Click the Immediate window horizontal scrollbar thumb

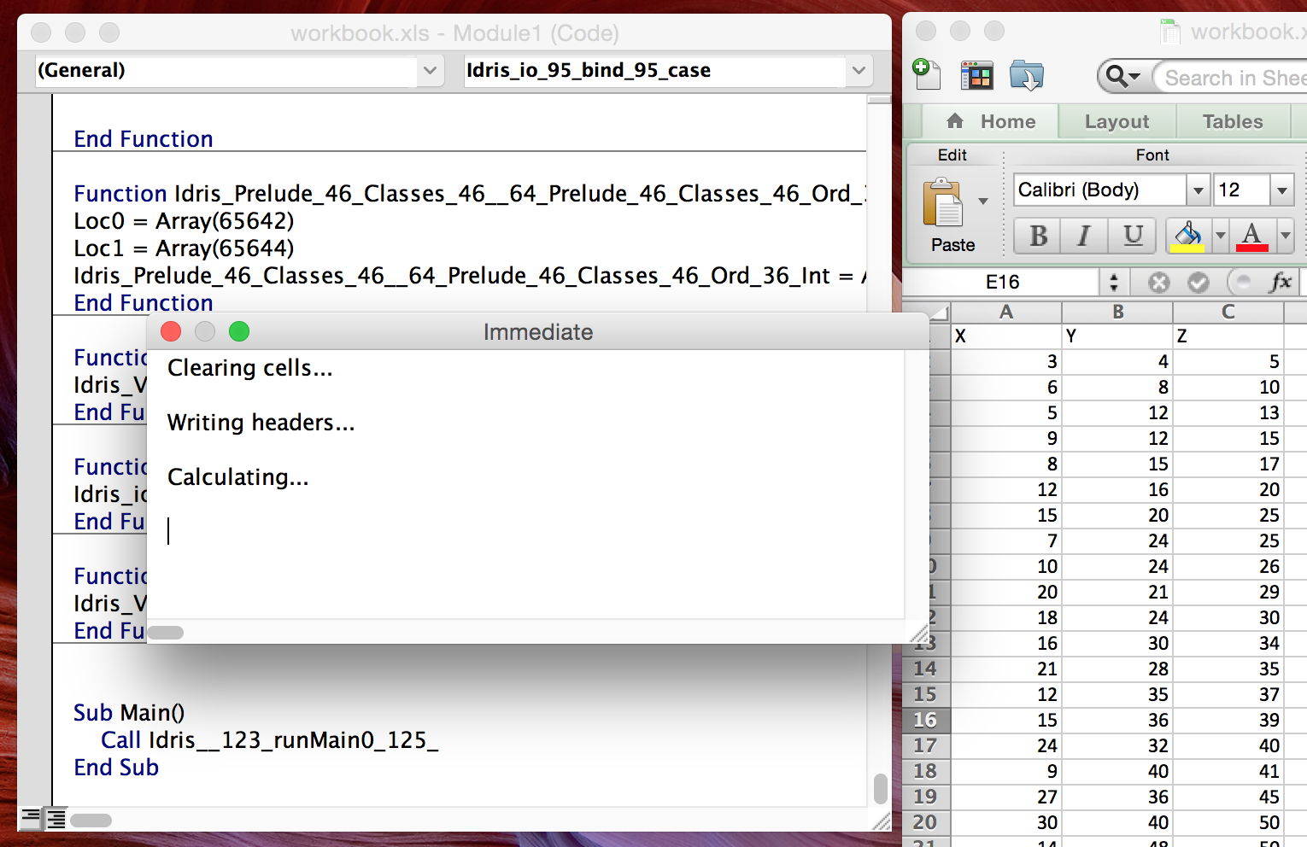pos(166,633)
